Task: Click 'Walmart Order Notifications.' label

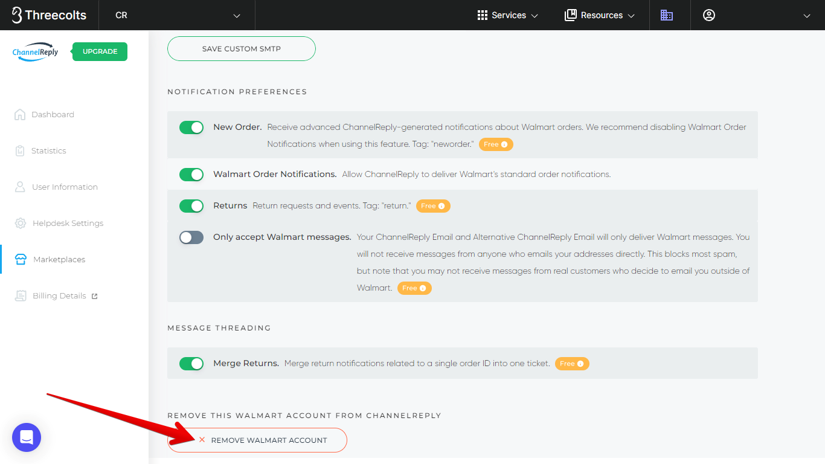Action: click(x=275, y=175)
